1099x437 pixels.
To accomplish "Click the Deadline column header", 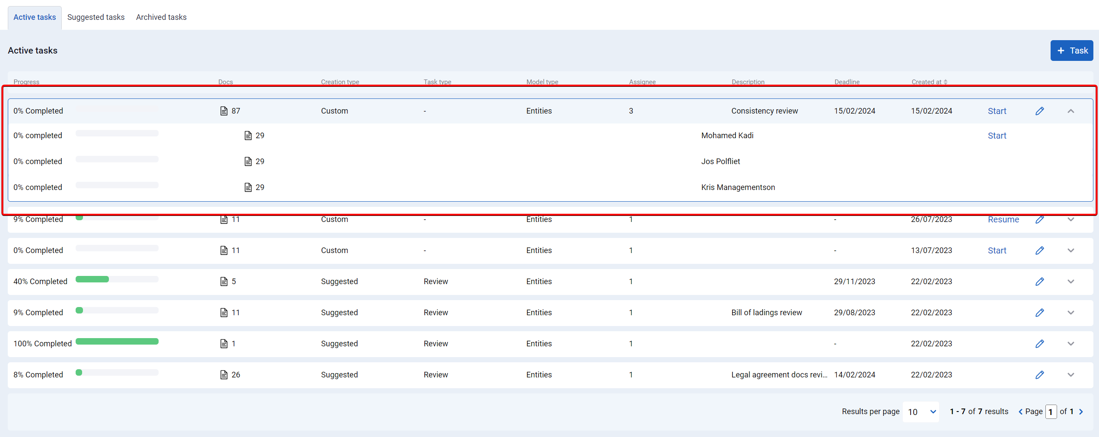I will (847, 82).
